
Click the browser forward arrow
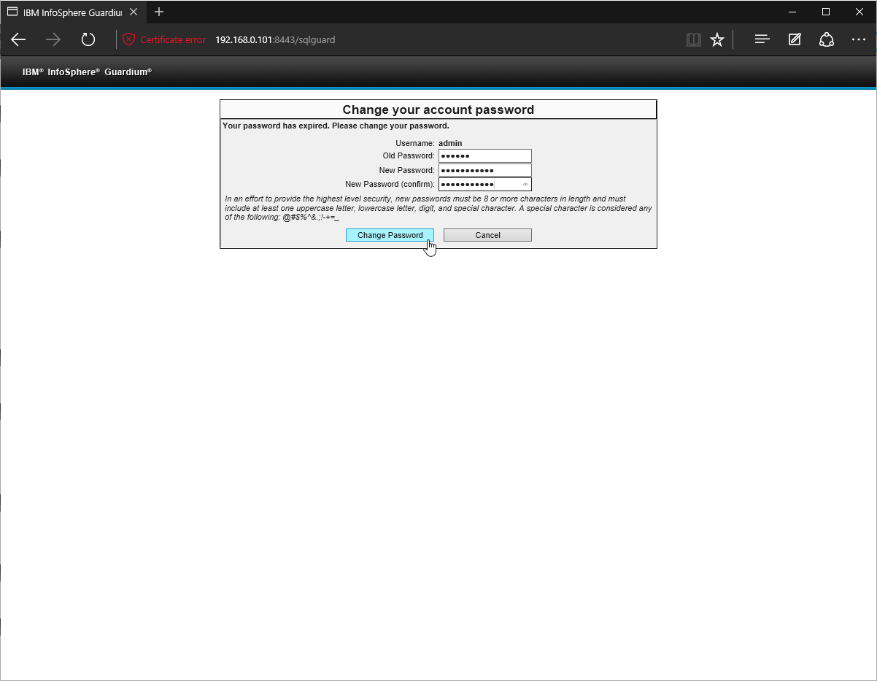point(53,39)
